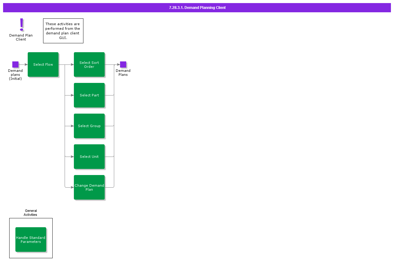This screenshot has width=394, height=261.
Task: Open the Select Sort Order activity
Action: click(89, 64)
